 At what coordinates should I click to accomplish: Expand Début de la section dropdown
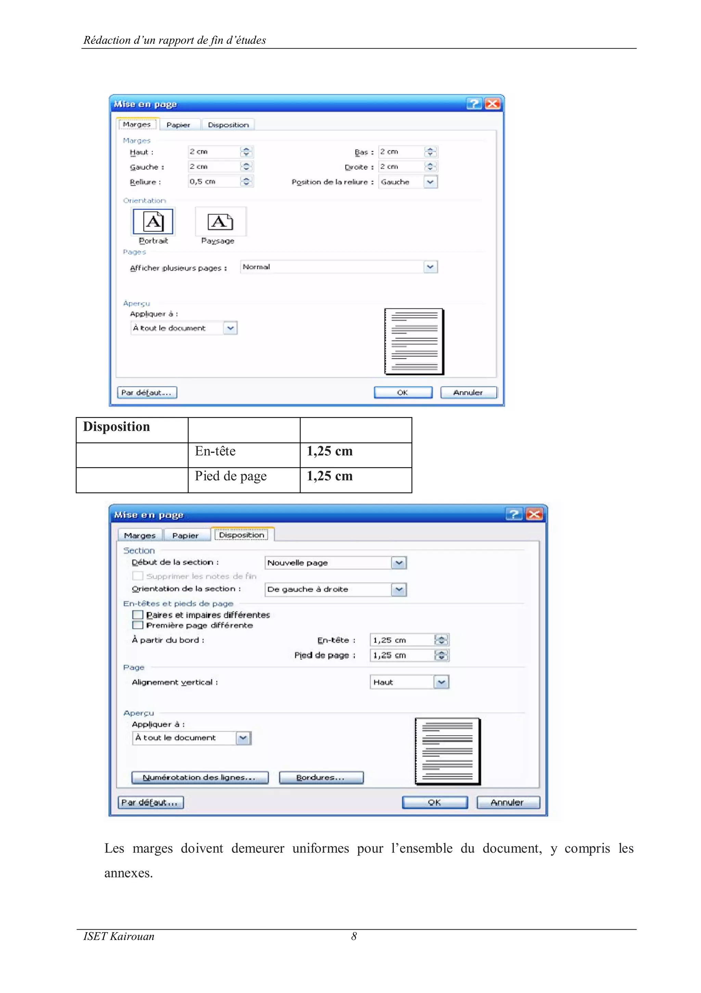point(399,563)
